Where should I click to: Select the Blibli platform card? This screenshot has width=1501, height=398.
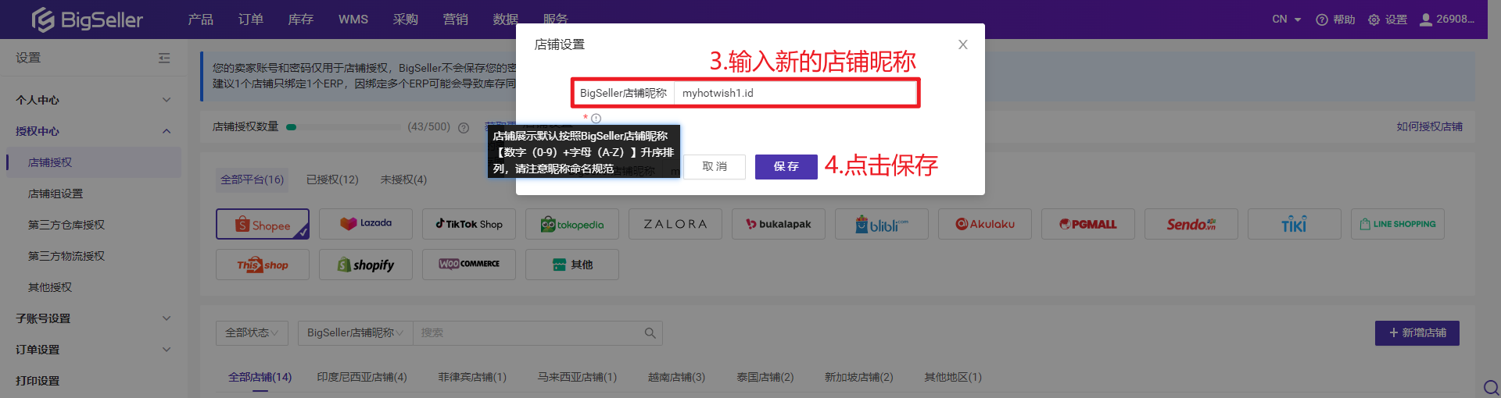[x=882, y=224]
